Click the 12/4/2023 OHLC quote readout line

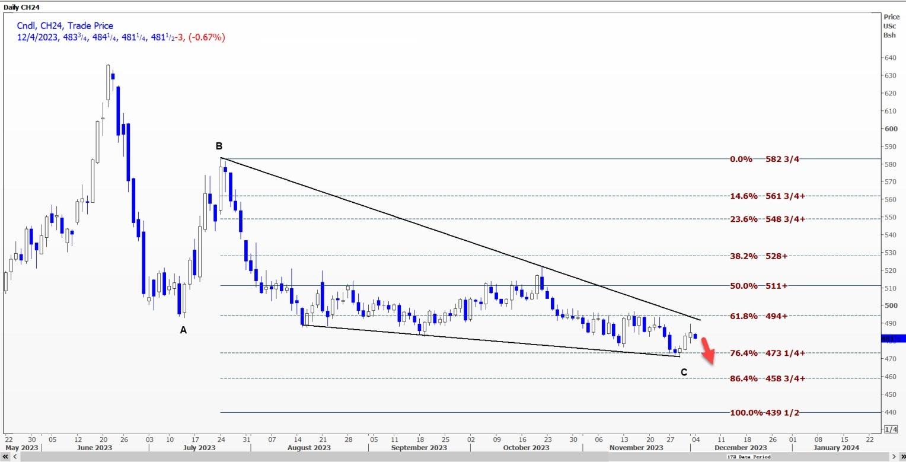tap(121, 37)
